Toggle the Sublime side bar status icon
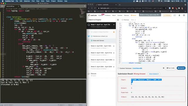The width and height of the screenshot is (188, 106). [x=2, y=105]
